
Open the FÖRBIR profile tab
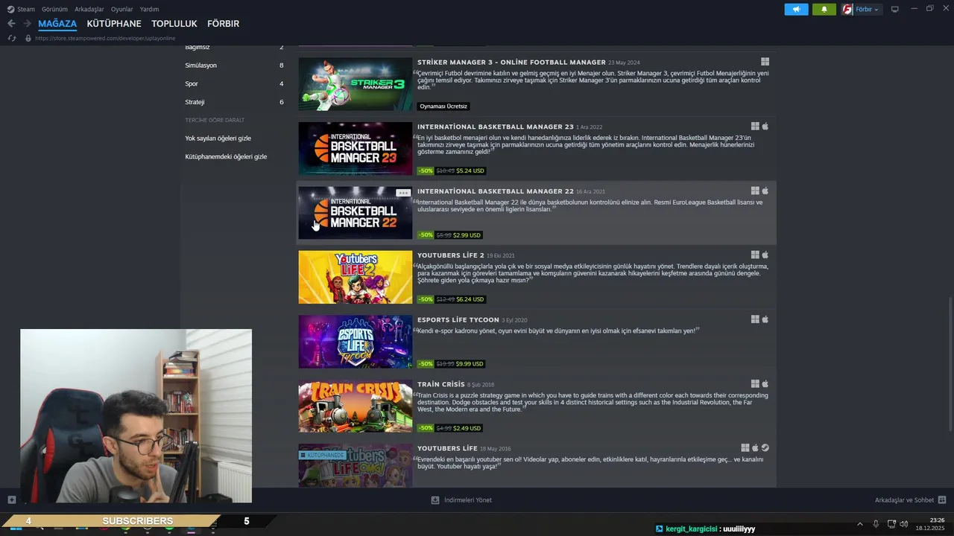pos(223,24)
